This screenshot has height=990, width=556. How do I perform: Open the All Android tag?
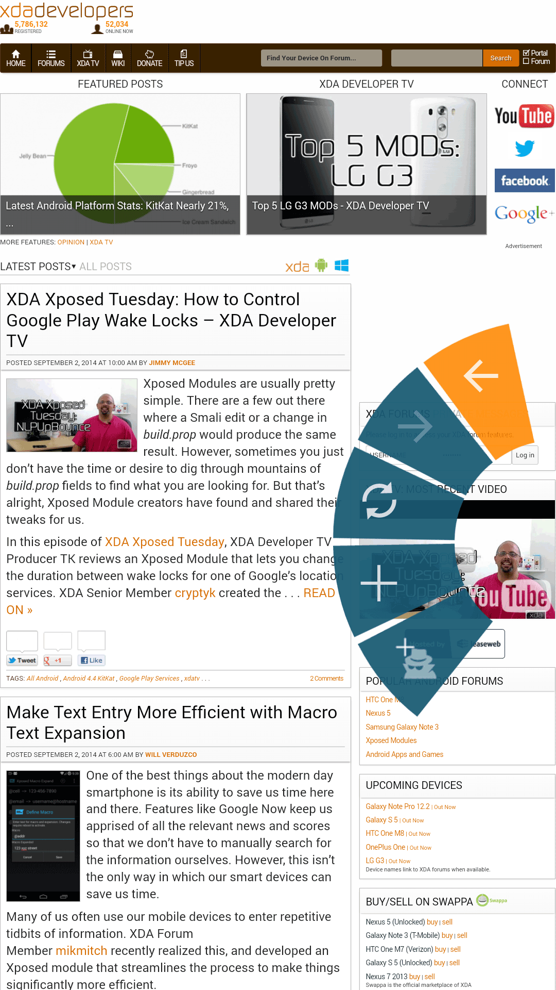(x=43, y=679)
